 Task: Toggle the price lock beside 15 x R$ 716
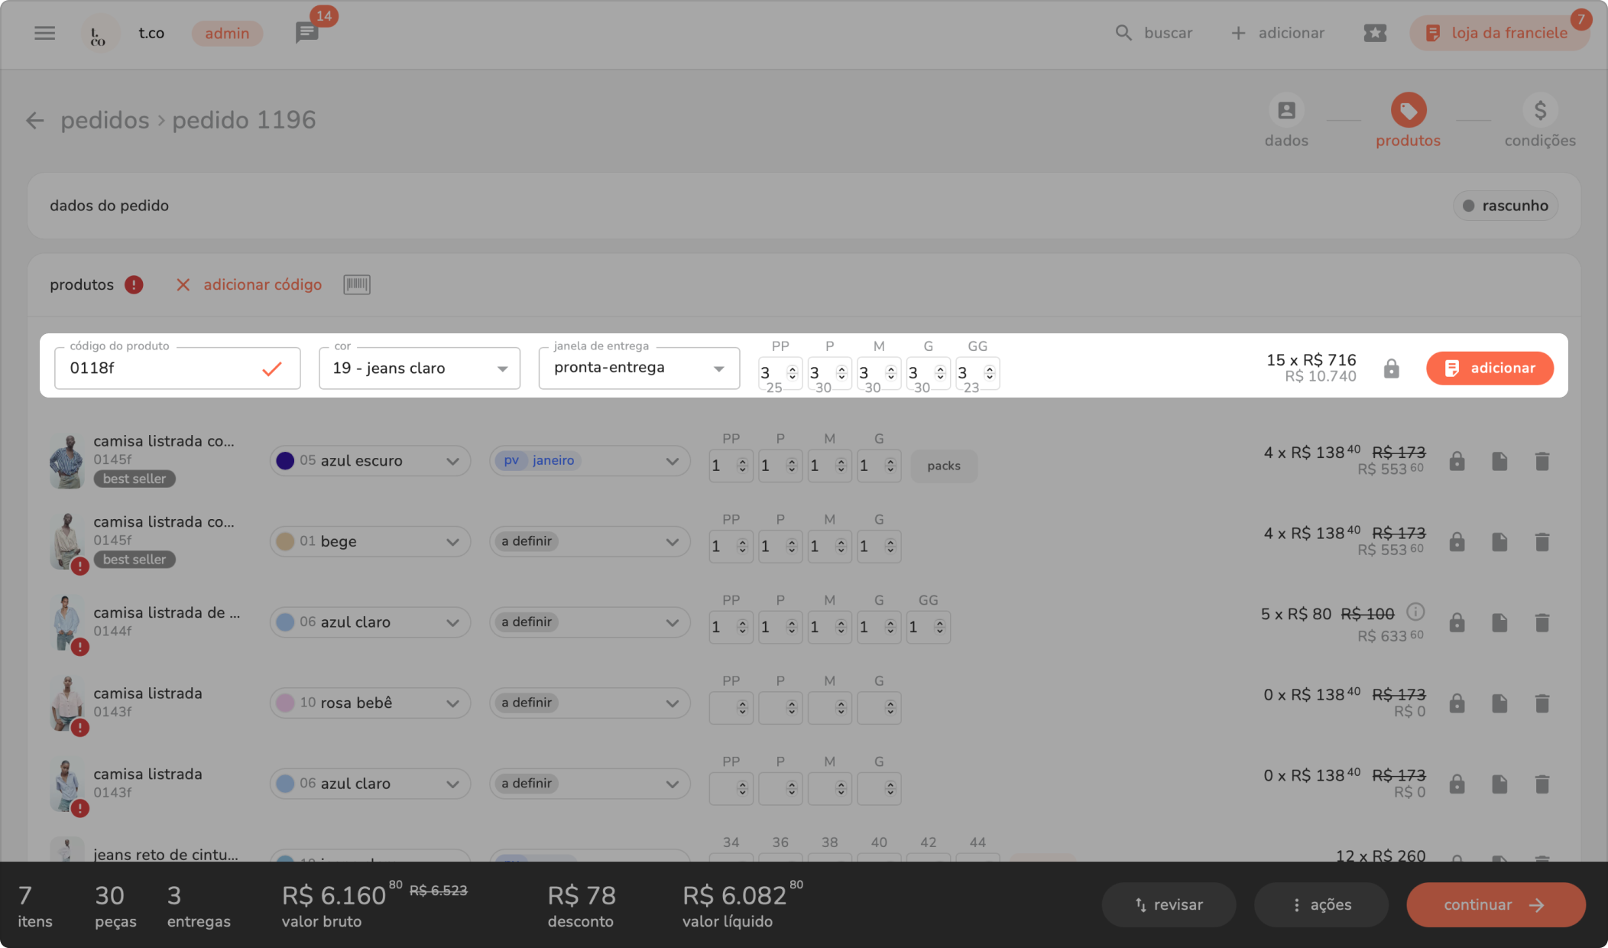pos(1391,368)
